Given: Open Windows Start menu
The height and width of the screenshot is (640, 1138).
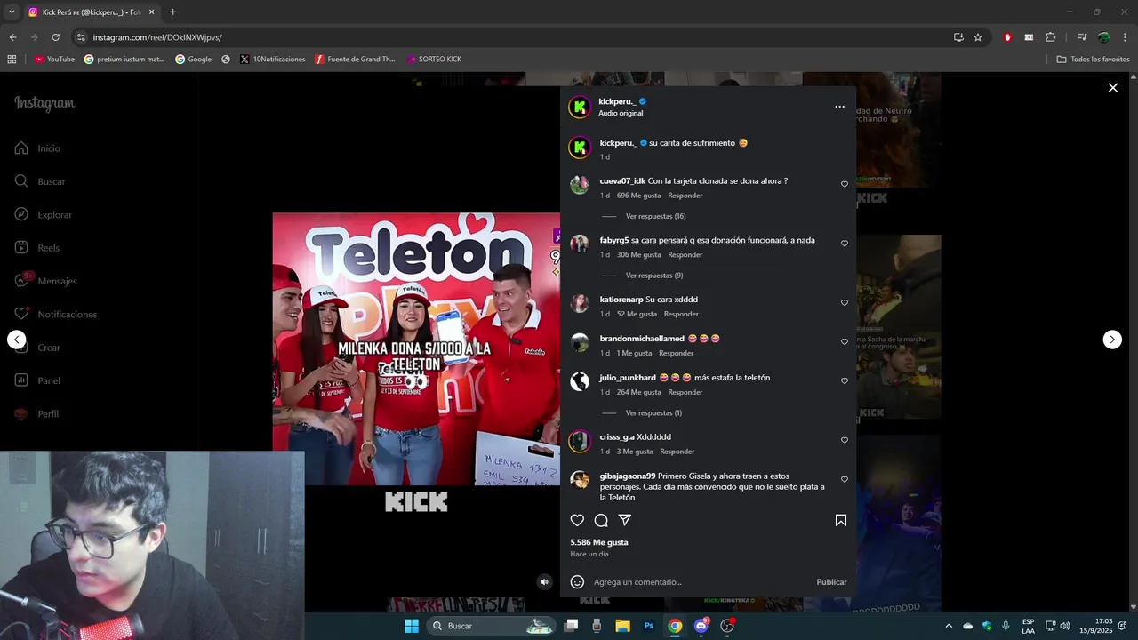Looking at the screenshot, I should [412, 626].
